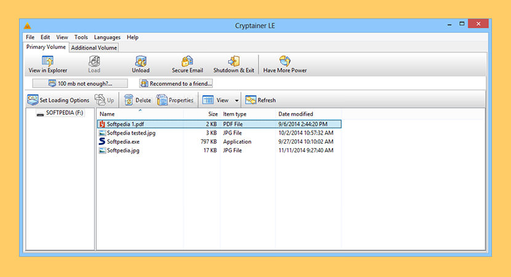Screen dimensions: 511x277
Task: Click the Shutdown & Exit icon
Action: click(234, 61)
